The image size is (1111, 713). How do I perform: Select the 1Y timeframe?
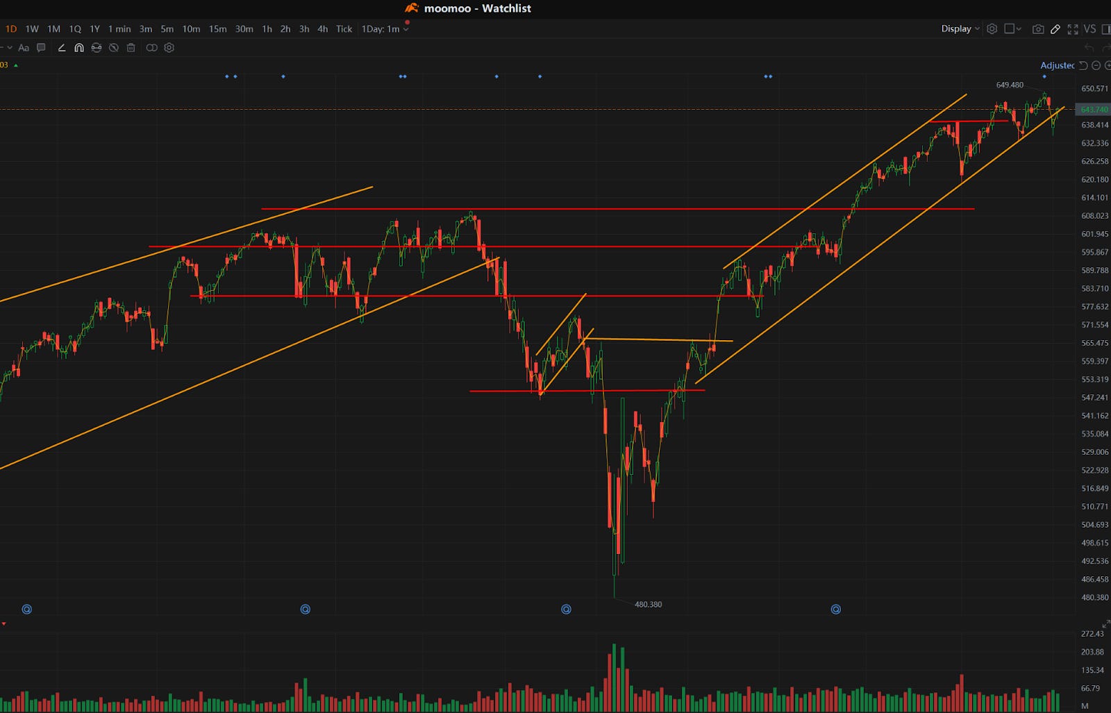(x=94, y=28)
